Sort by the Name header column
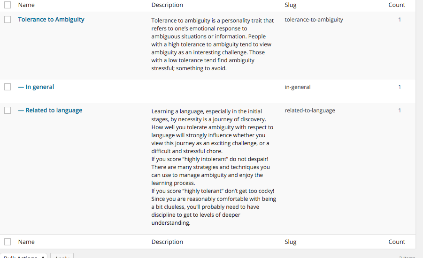This screenshot has height=258, width=423. (x=26, y=5)
